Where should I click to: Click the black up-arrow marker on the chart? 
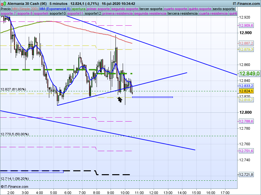(120, 99)
